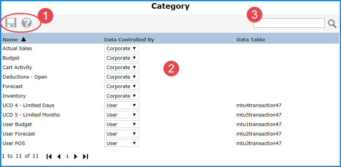This screenshot has width=341, height=167.
Task: Open Inventory data control dropdown
Action: 121,96
